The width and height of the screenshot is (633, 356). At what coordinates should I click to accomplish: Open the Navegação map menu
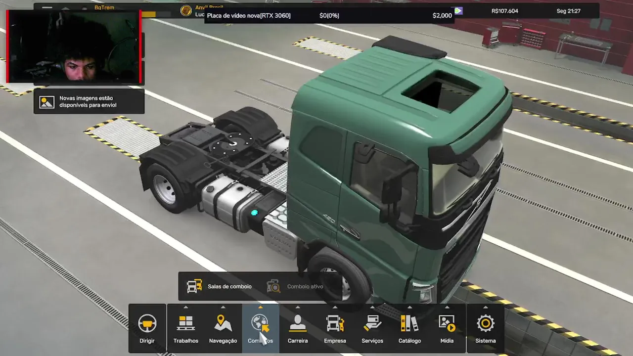click(223, 328)
